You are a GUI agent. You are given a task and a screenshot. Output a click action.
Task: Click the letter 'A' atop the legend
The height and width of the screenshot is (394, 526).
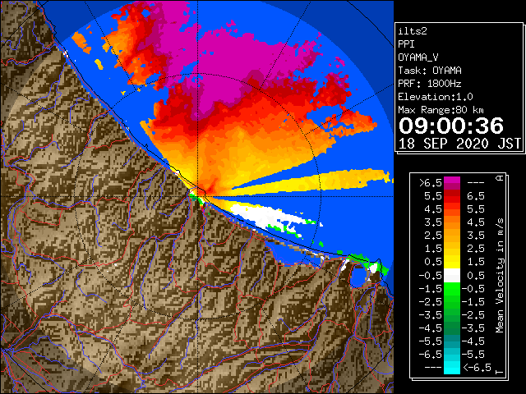pyautogui.click(x=500, y=178)
